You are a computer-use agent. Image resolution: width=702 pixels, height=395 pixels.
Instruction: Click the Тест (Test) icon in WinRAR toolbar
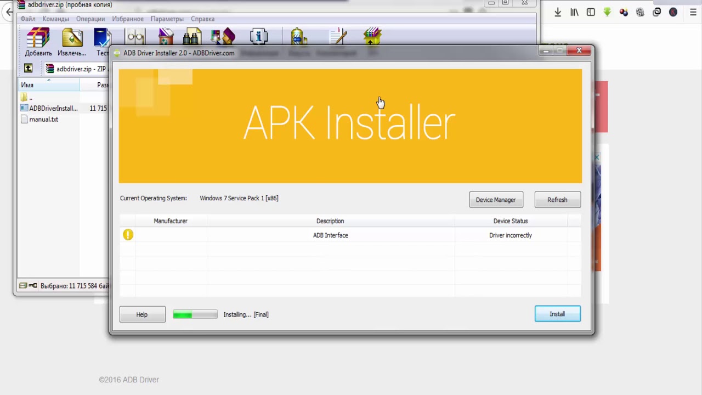[x=103, y=38]
